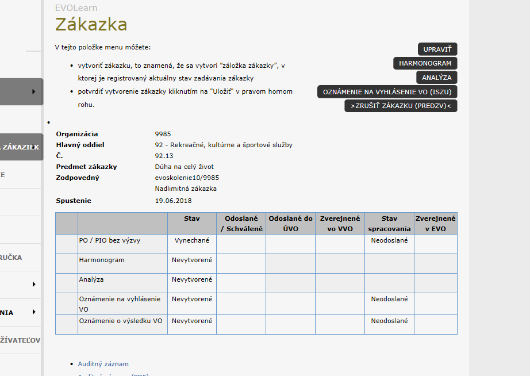Expand the sidebar submenu arrow beside NIA
This screenshot has width=530, height=376.
(33, 312)
